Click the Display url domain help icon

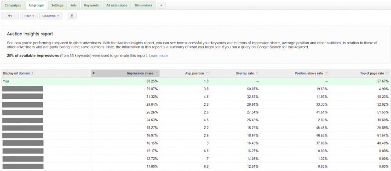point(32,73)
